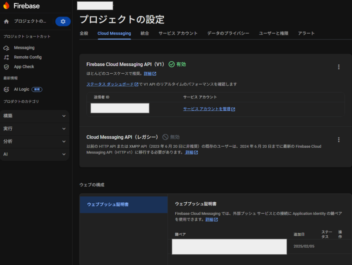This screenshot has width=352, height=265.
Task: Switch to the 全般 tab
Action: [x=84, y=33]
